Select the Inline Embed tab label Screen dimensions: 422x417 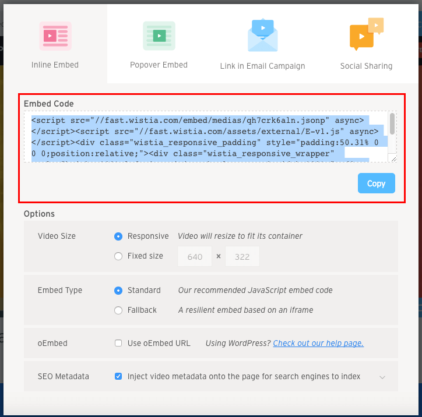pos(55,65)
